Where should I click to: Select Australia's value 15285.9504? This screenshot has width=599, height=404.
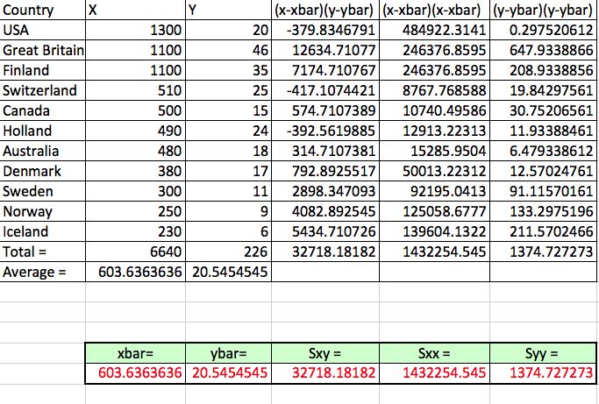(432, 152)
